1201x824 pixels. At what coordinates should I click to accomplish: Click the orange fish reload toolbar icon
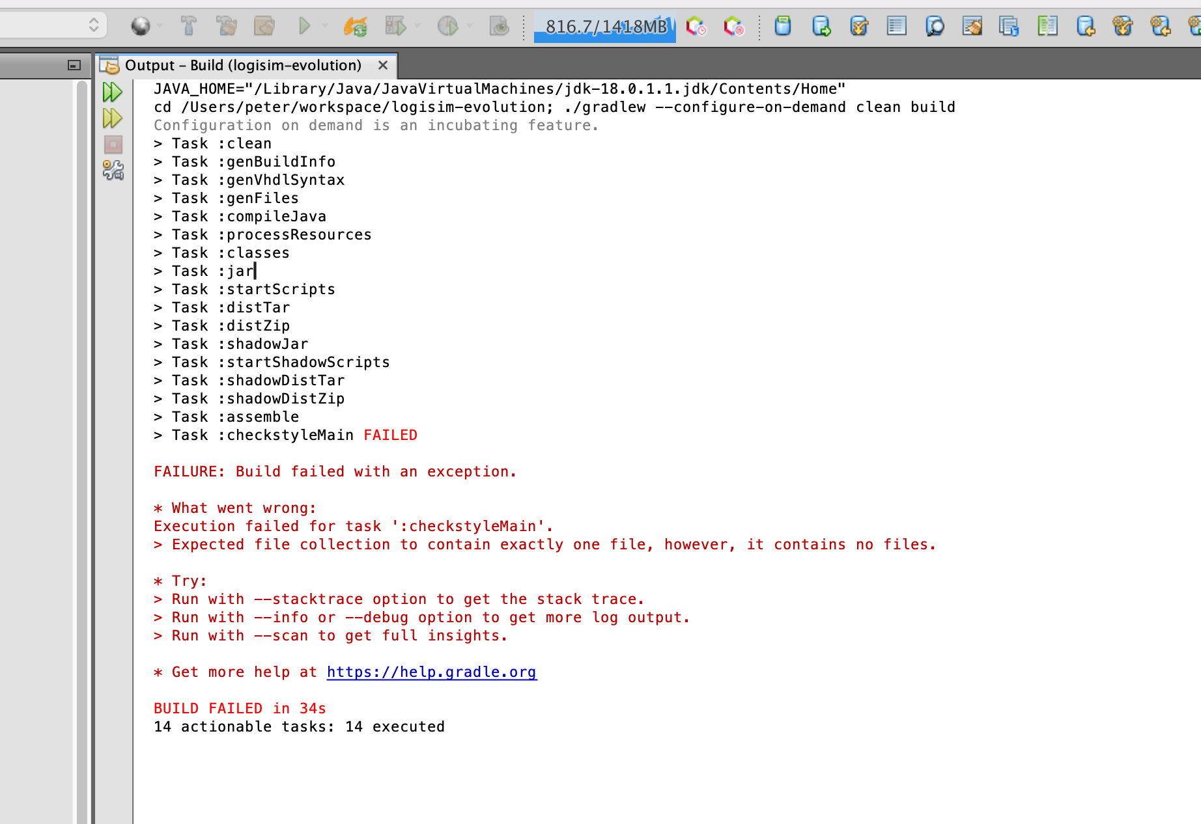[355, 26]
